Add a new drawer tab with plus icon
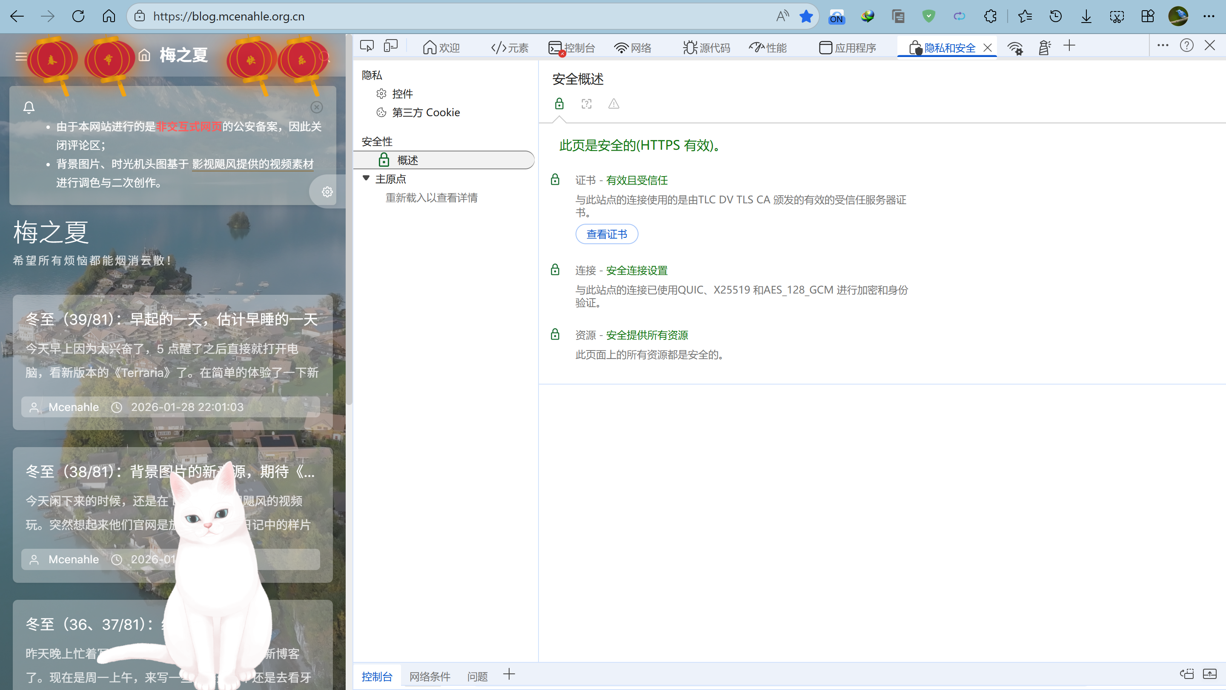1226x690 pixels. pos(509,674)
